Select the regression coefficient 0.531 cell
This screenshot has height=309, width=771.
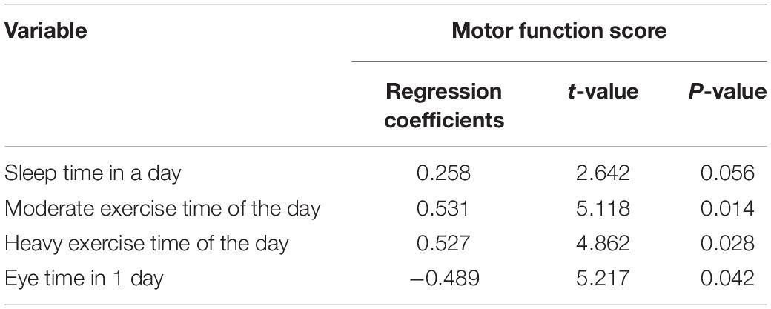[x=443, y=208]
